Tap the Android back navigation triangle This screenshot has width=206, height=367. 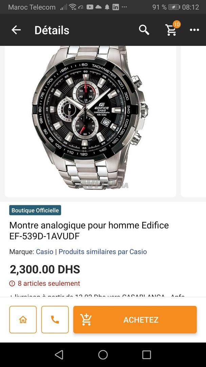[59, 355]
